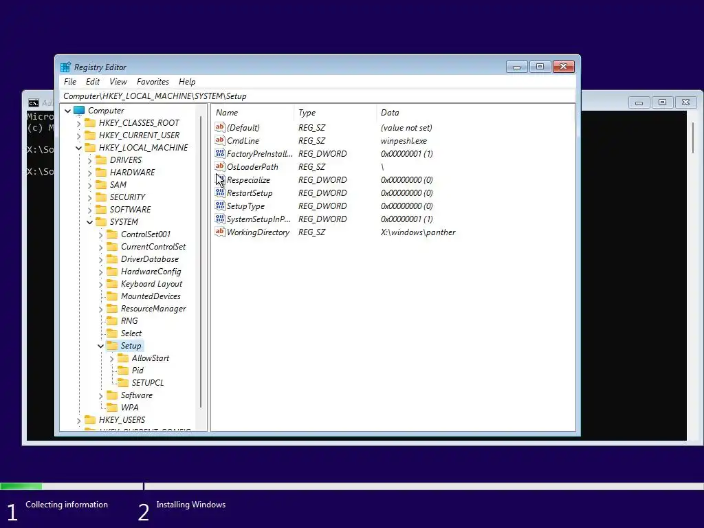This screenshot has height=528, width=704.
Task: Collapse the Computer root node
Action: [x=68, y=111]
